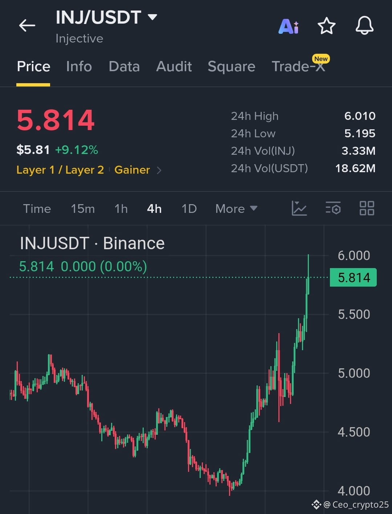Tap the Injective subtitle text

click(x=79, y=39)
